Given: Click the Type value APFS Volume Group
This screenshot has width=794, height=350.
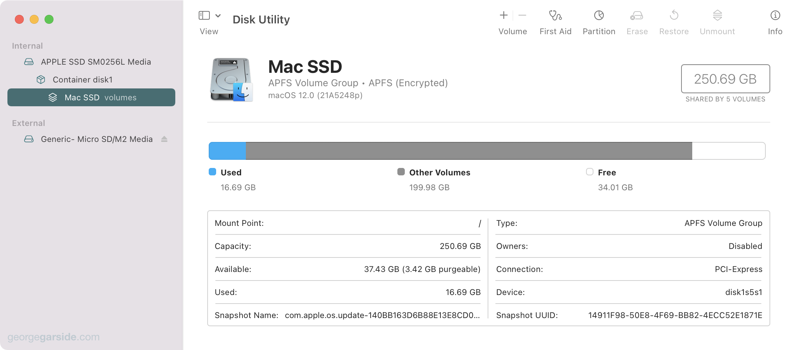Looking at the screenshot, I should pyautogui.click(x=723, y=223).
